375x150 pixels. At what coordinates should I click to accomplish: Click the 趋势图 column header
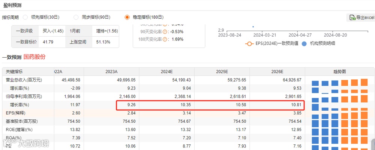click(340, 71)
